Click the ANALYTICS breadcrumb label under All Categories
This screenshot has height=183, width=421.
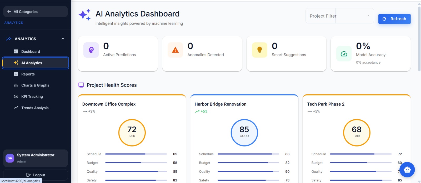[14, 23]
